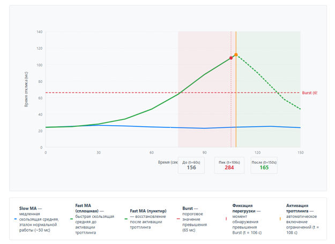Toggle 'Фиксация перегрузки' legend entry

(244, 219)
